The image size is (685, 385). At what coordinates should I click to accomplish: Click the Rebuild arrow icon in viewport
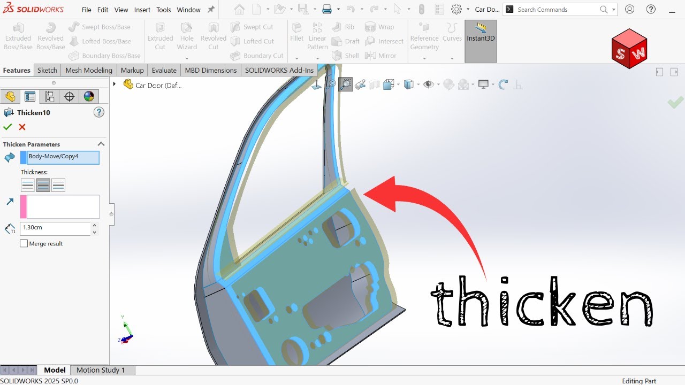click(503, 84)
